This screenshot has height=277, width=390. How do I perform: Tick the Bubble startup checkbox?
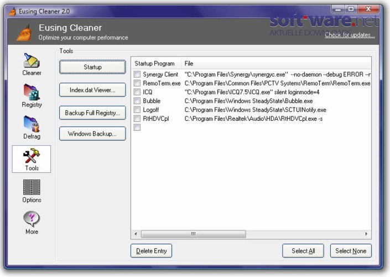tap(137, 101)
